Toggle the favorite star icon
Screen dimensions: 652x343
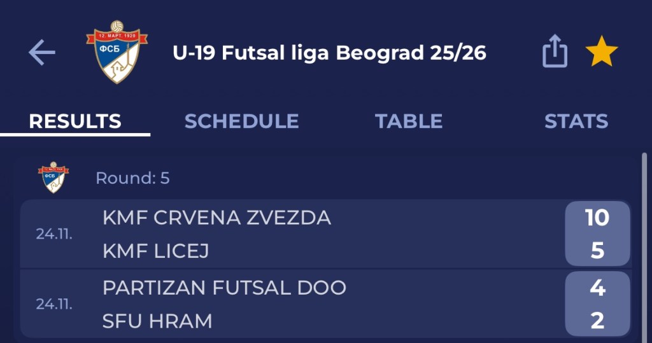(x=601, y=52)
